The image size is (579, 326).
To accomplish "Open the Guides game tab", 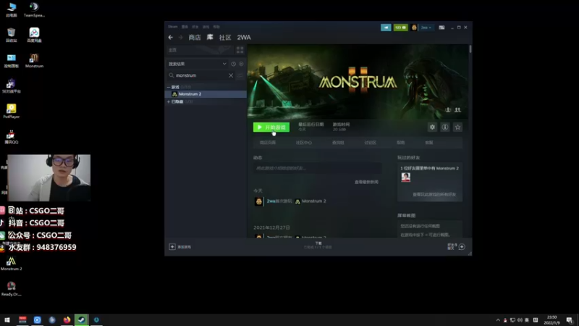I will (x=401, y=143).
